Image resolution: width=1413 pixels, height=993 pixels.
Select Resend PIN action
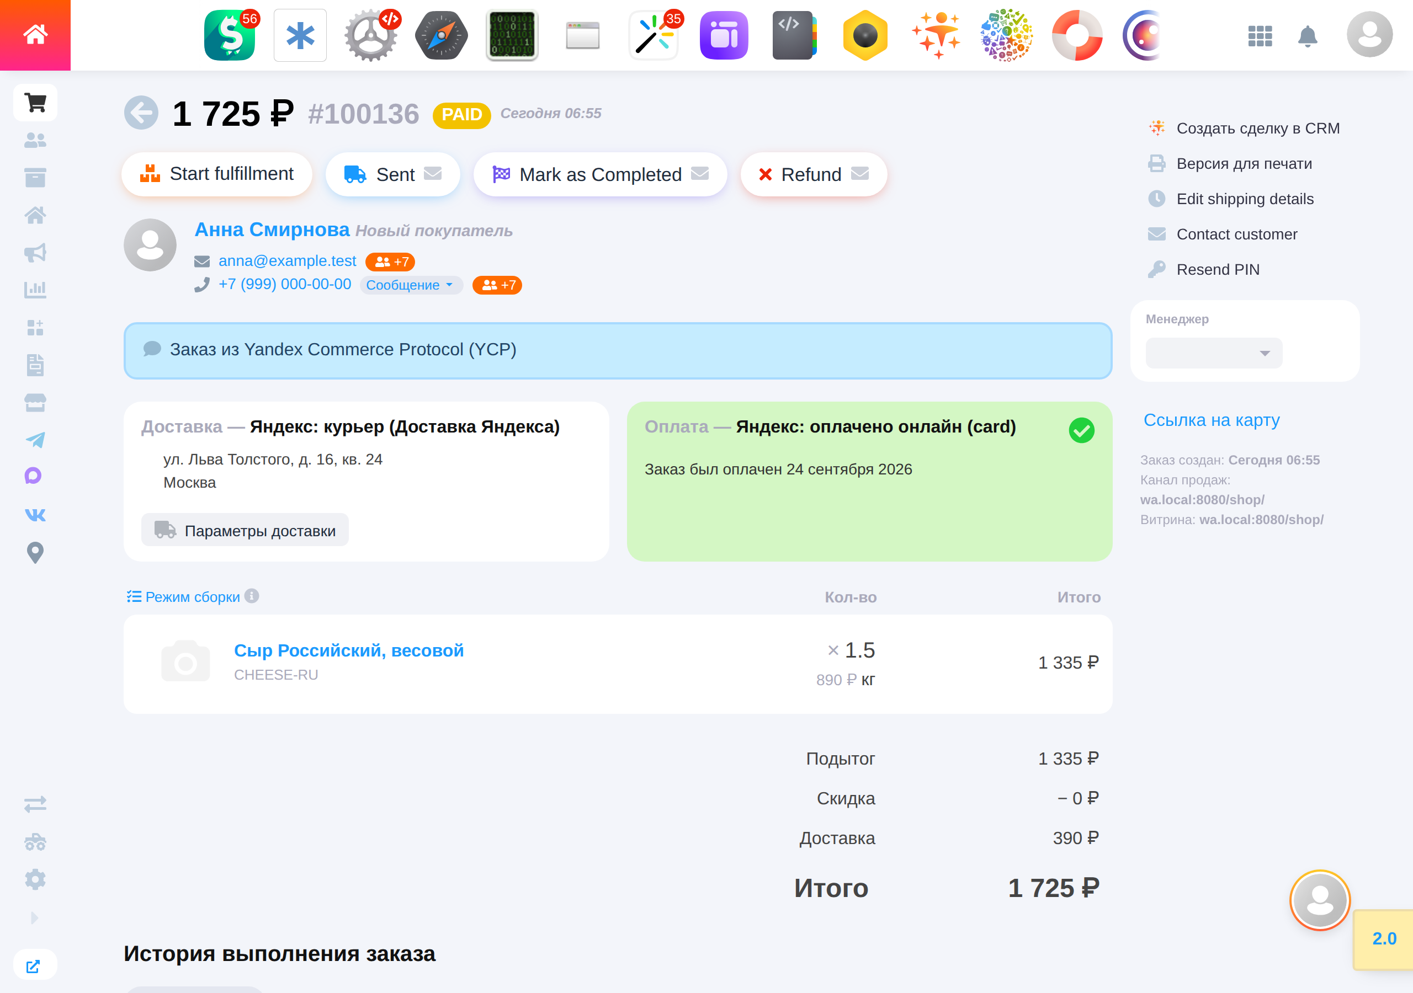1204,269
